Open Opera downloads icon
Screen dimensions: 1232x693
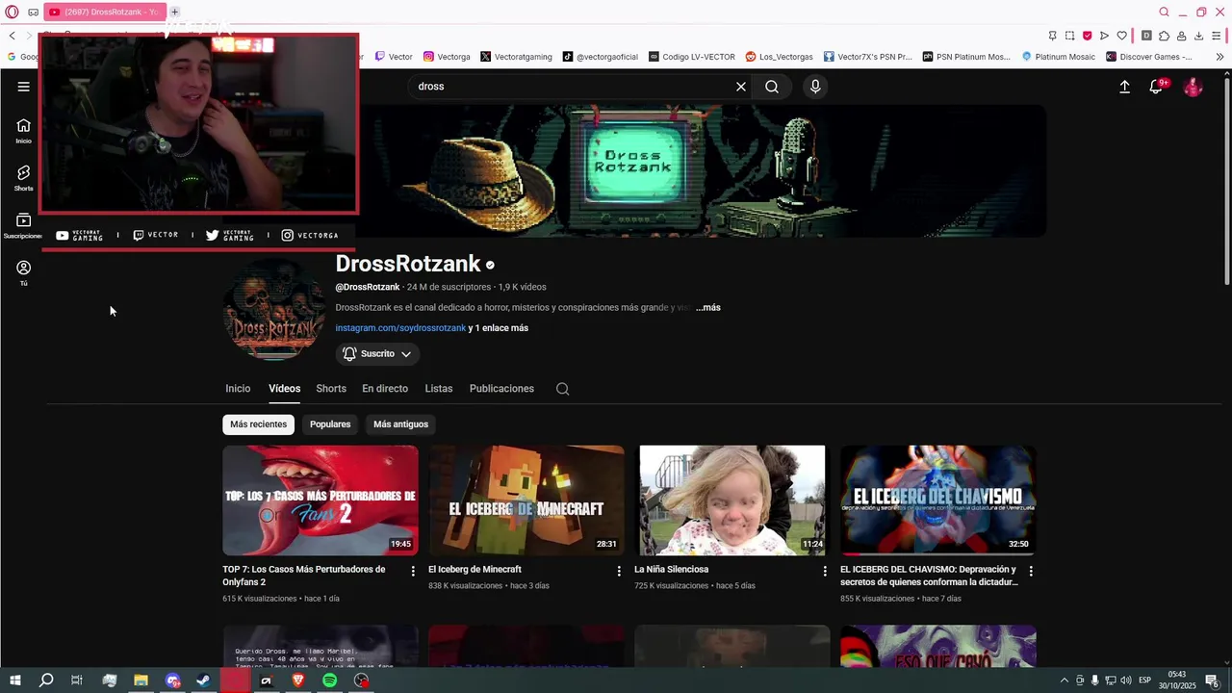(1198, 36)
